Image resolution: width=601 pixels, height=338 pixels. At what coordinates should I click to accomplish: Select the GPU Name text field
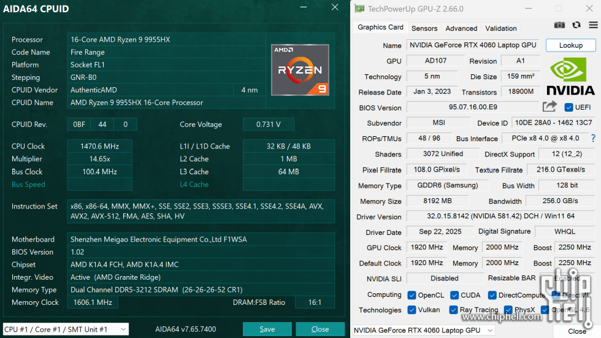472,45
